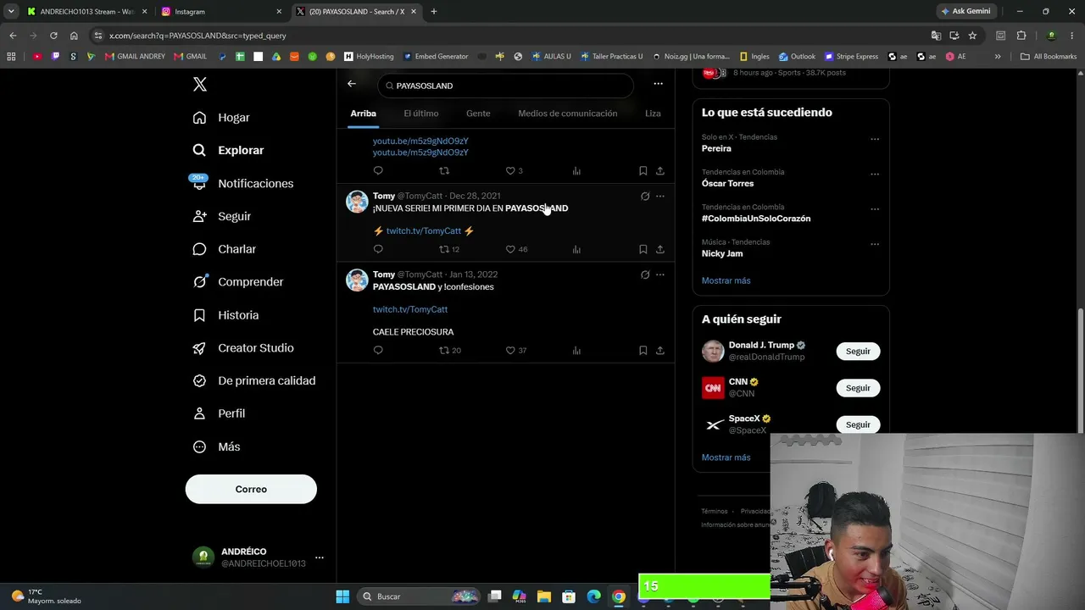The height and width of the screenshot is (610, 1085).
Task: Expand Más menu in the sidebar
Action: [217, 446]
